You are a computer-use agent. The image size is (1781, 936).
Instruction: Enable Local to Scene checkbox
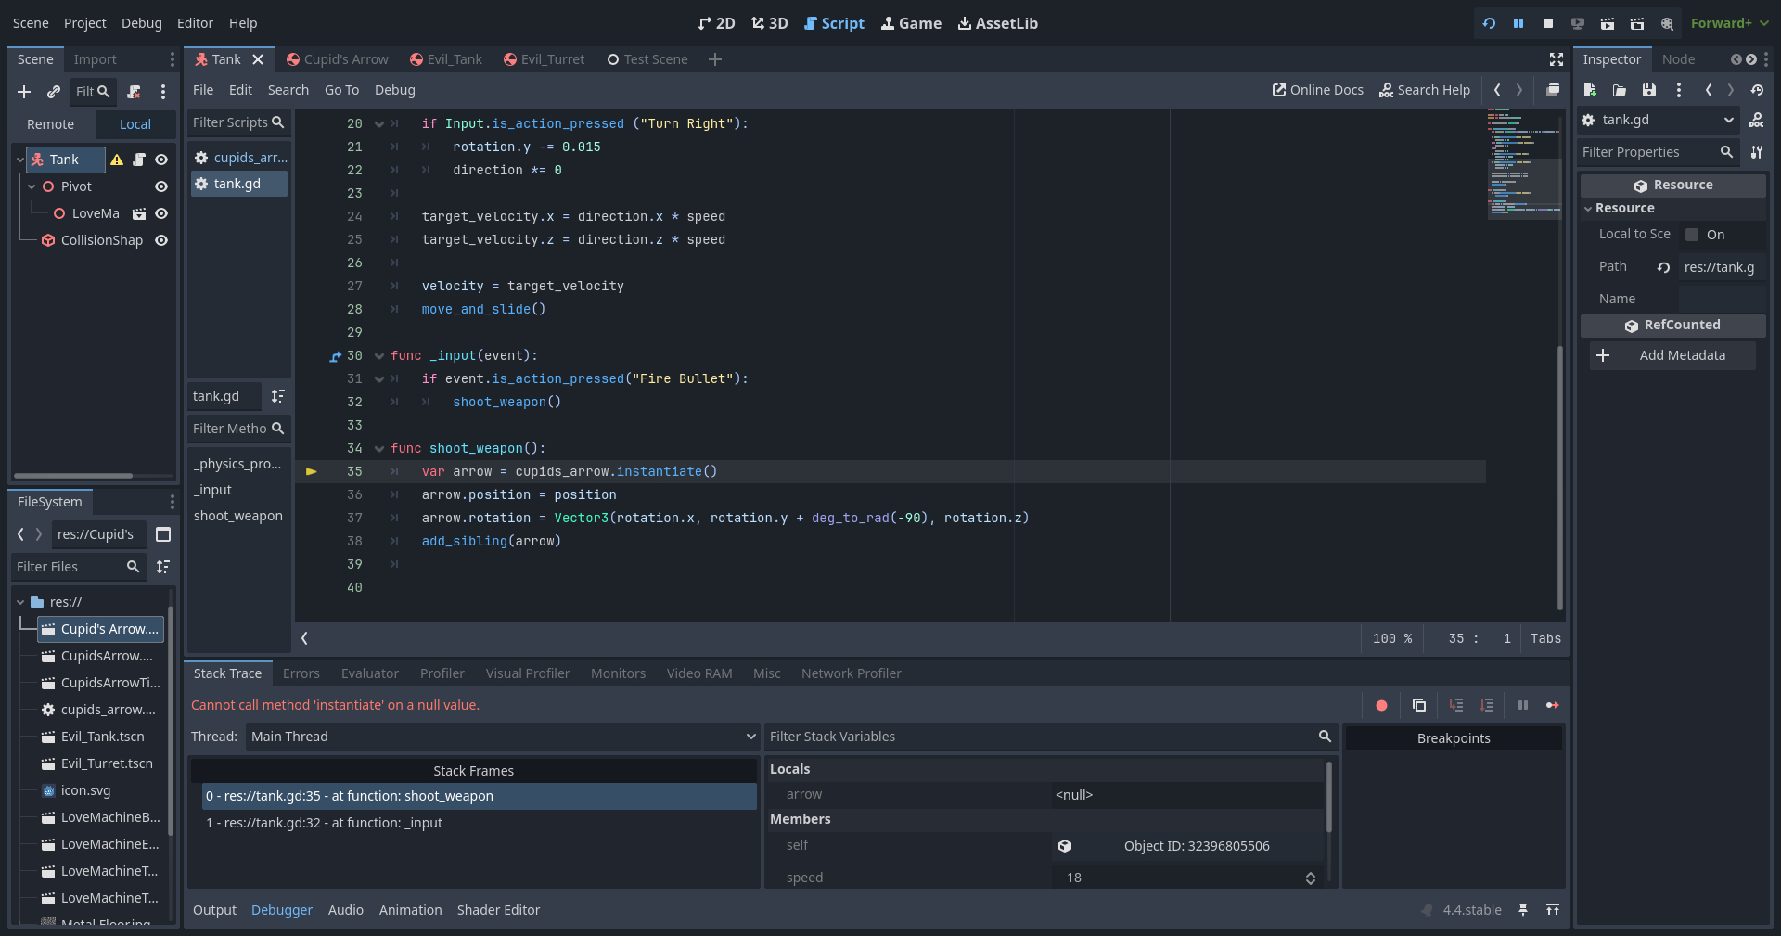[1692, 235]
